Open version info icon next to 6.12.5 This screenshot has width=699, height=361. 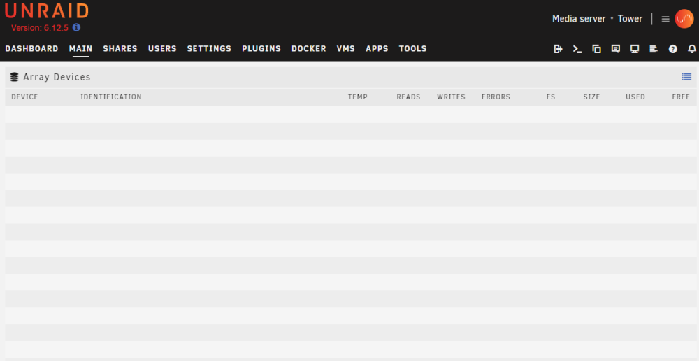tap(76, 28)
